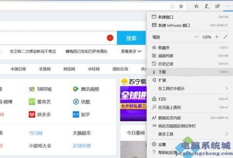Open 新建 InPrivate 窗口
Image resolution: width=233 pixels, height=158 pixels.
(190, 25)
